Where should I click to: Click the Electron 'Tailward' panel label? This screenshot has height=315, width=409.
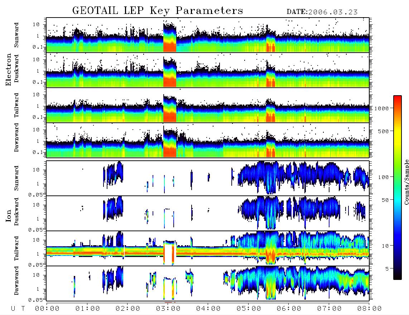click(x=16, y=105)
